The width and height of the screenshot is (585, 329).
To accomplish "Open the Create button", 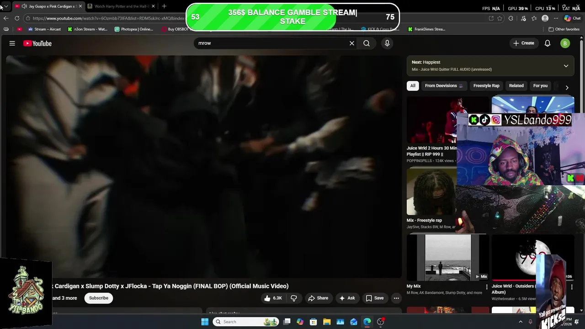I will (x=524, y=43).
